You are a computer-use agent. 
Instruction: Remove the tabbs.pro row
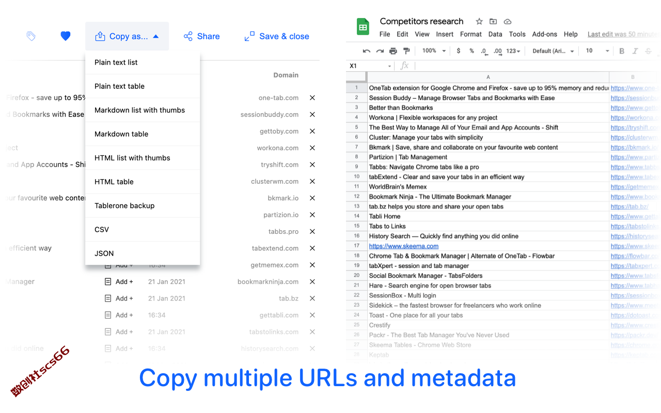coord(312,231)
